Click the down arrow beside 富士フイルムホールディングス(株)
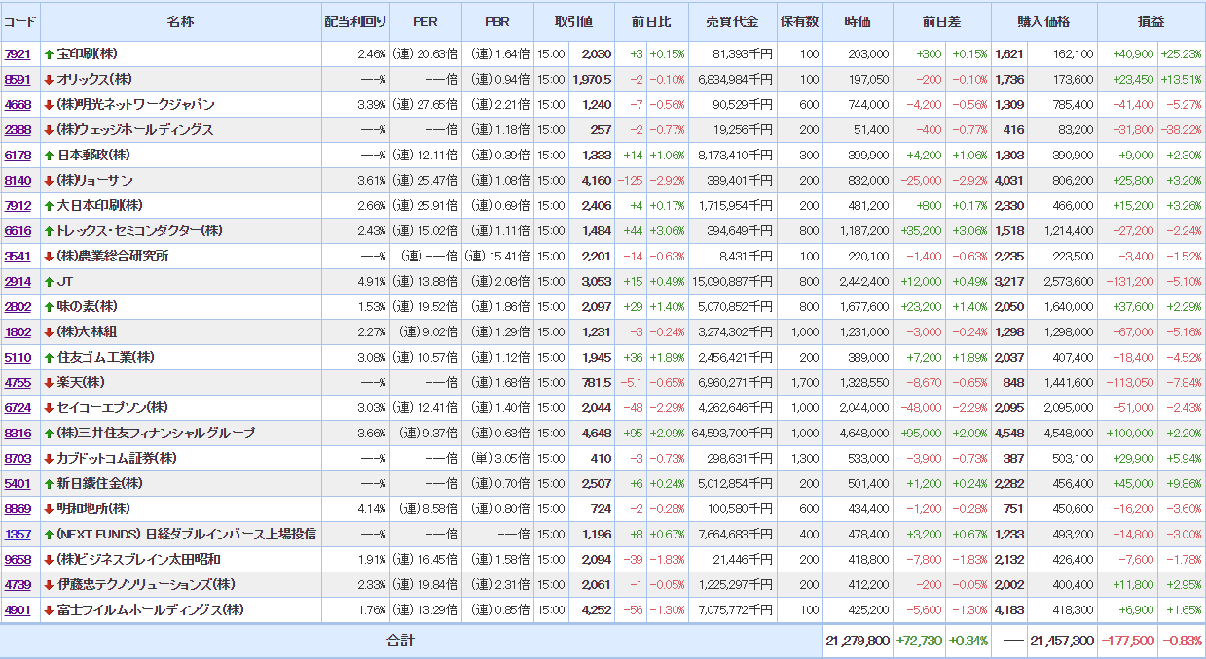Image resolution: width=1206 pixels, height=659 pixels. 49,610
